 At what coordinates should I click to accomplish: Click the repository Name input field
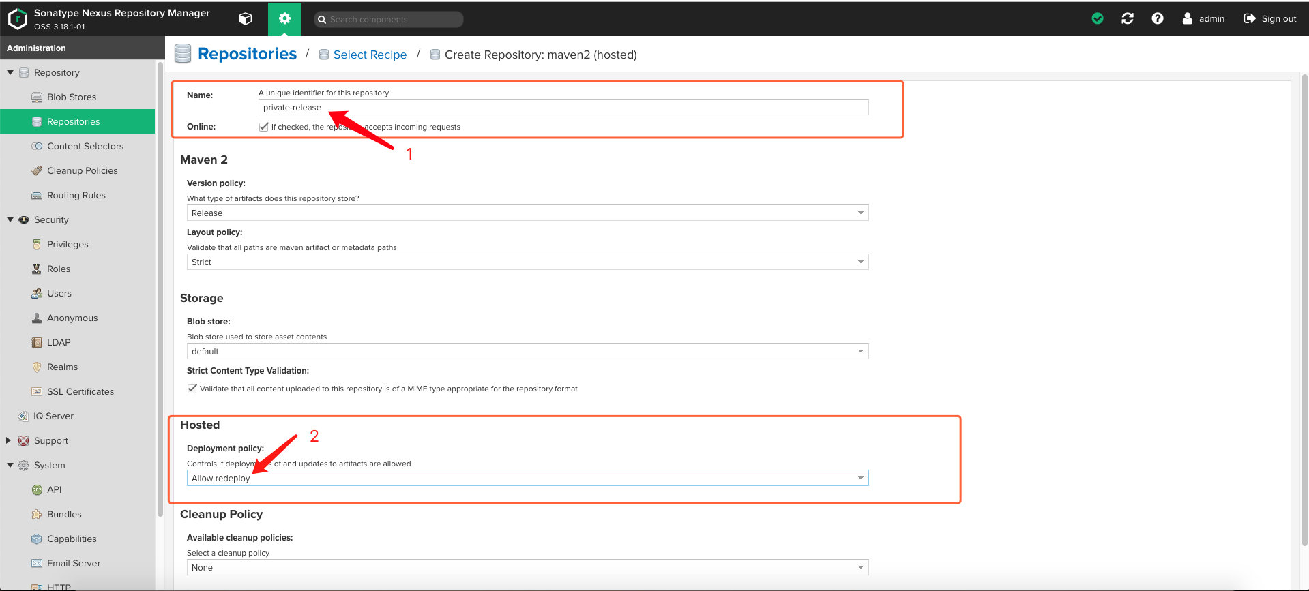tap(563, 108)
